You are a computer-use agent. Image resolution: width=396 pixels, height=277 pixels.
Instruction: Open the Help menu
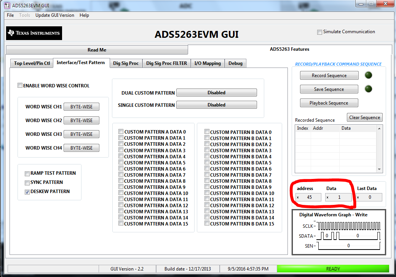[x=85, y=15]
